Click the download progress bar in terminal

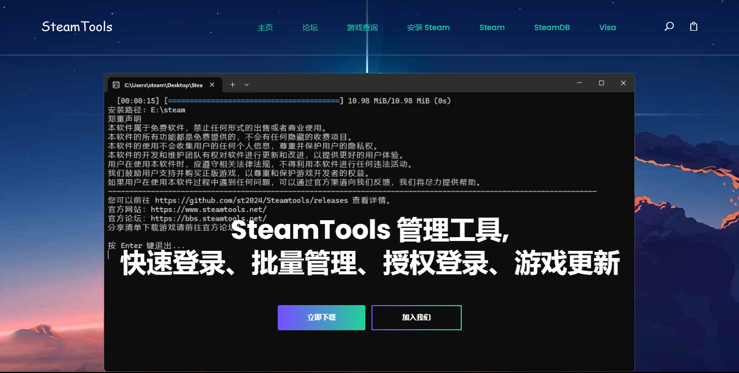click(254, 101)
